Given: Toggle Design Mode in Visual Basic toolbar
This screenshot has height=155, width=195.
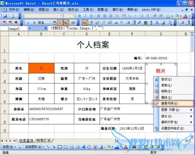Looking at the screenshot, I should pyautogui.click(x=66, y=23).
